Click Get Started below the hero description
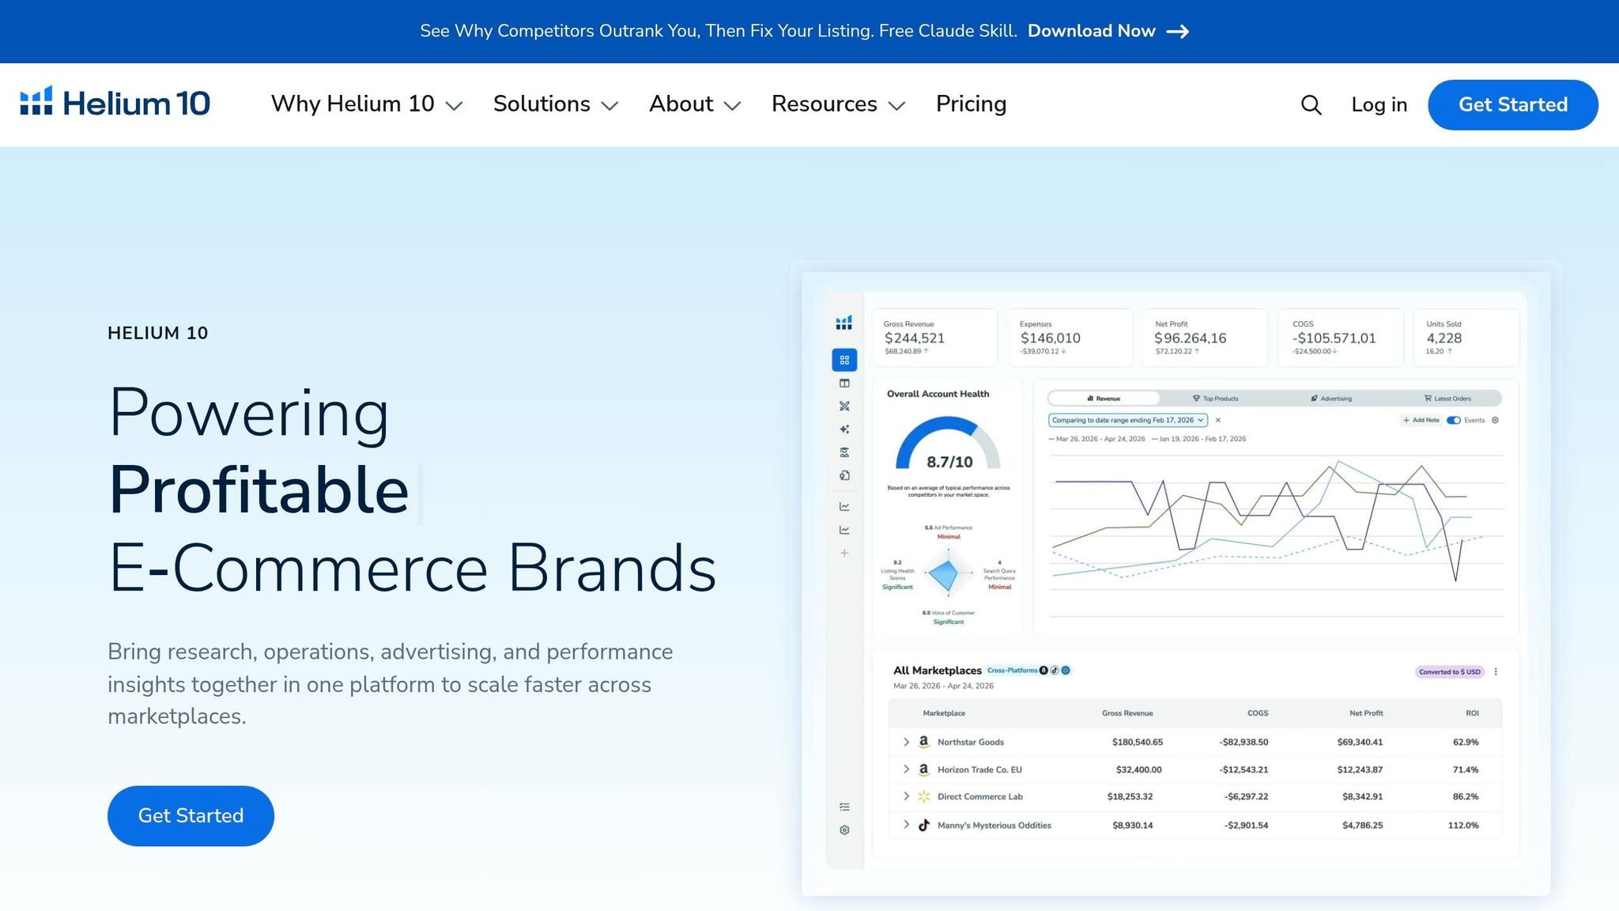This screenshot has width=1619, height=911. coord(191,815)
